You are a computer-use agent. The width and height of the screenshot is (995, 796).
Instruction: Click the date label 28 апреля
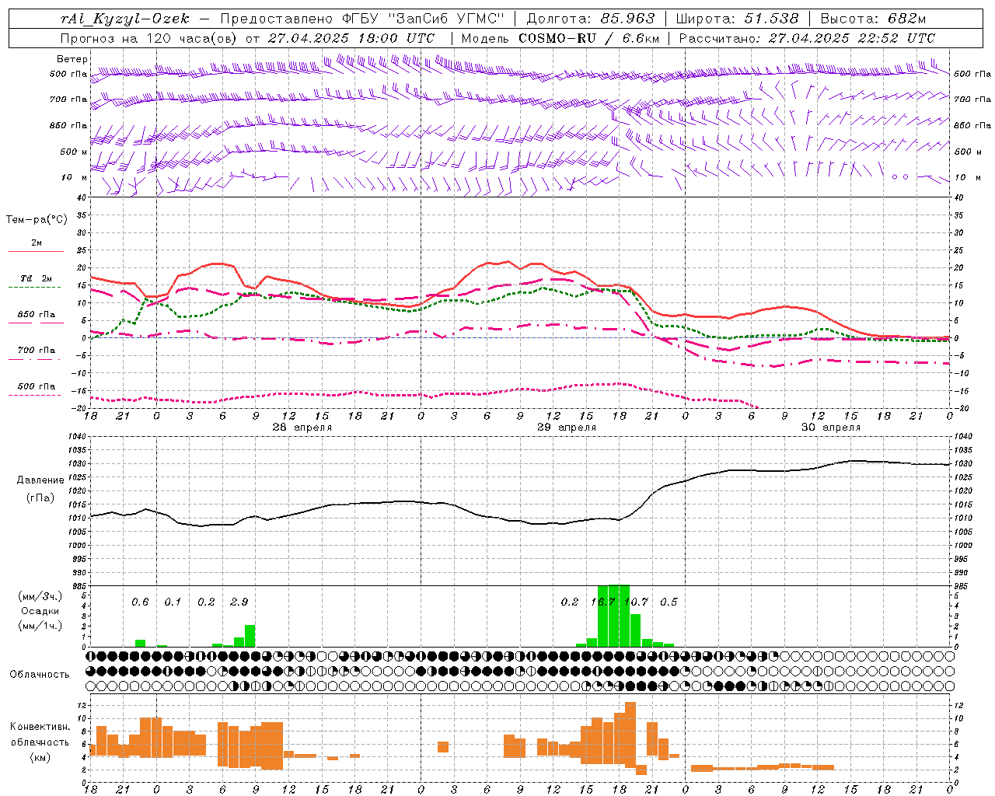[302, 428]
